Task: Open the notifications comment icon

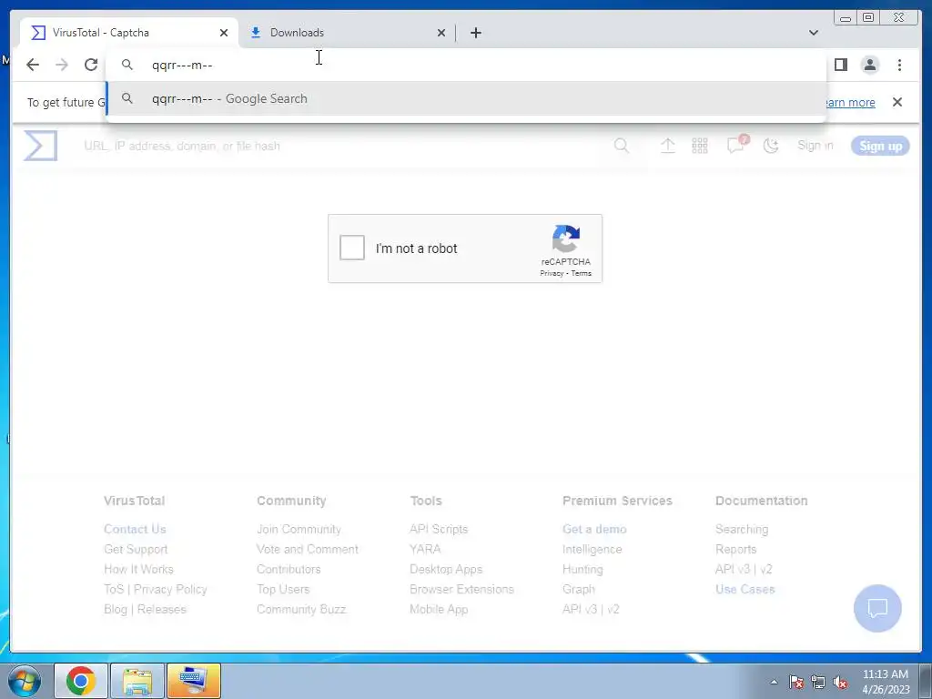Action: 735,146
